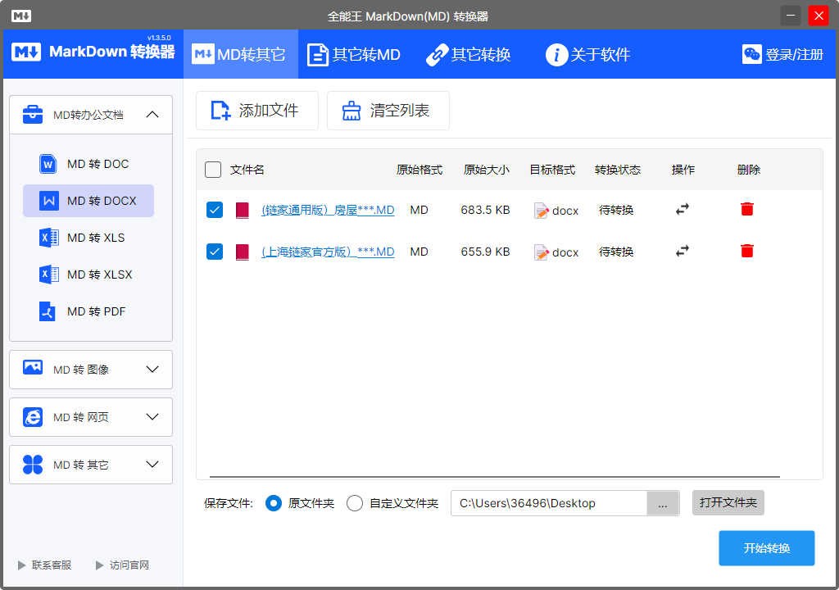Click the title bar MD app icon
This screenshot has height=590, width=839.
pyautogui.click(x=20, y=16)
